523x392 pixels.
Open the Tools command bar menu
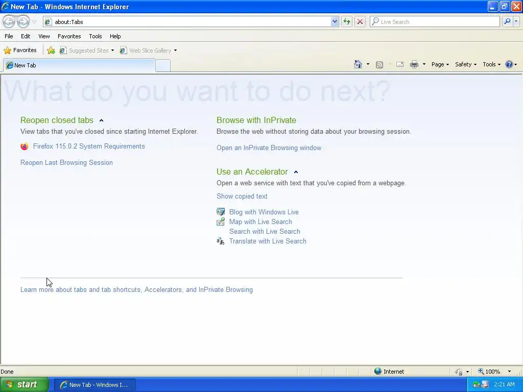(492, 64)
